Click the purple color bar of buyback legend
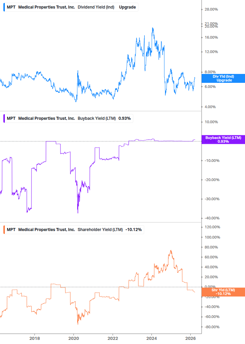This screenshot has height=344, width=245. [4, 118]
